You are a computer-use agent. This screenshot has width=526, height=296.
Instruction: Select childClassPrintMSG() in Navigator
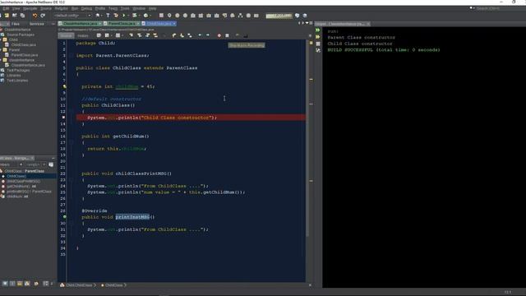[x=23, y=181]
